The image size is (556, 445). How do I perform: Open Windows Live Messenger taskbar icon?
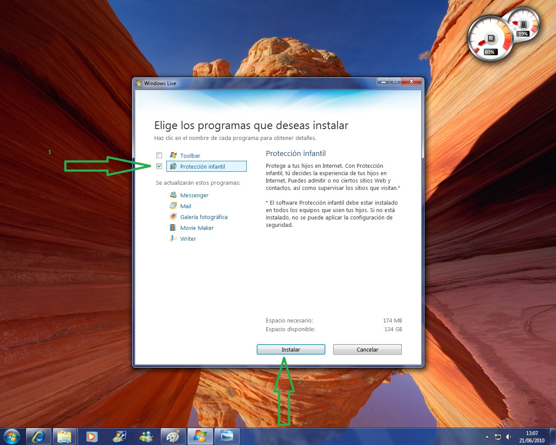coord(146,436)
